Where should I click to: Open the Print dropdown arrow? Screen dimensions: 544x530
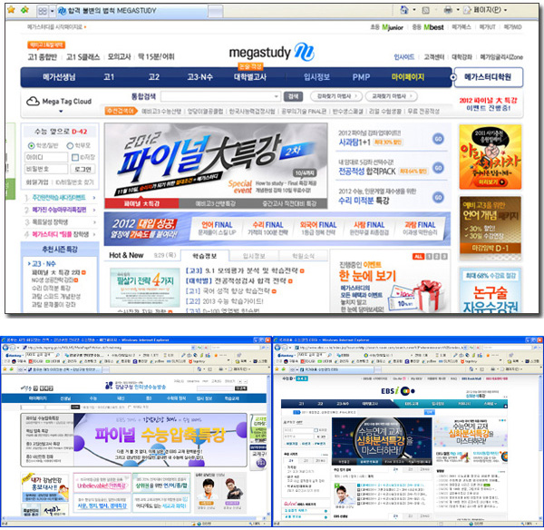(x=458, y=10)
